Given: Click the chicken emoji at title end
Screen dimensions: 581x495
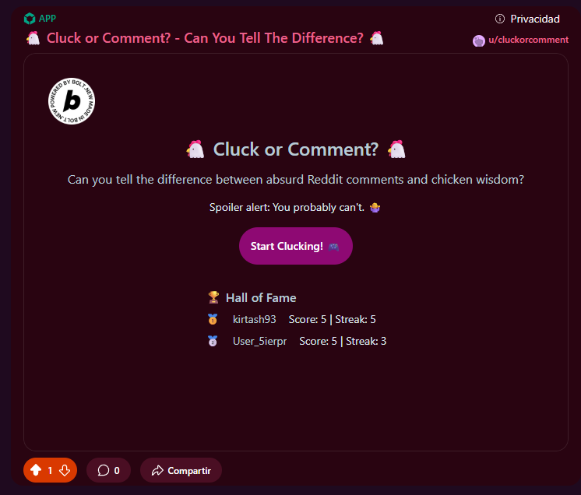Looking at the screenshot, I should tap(377, 38).
